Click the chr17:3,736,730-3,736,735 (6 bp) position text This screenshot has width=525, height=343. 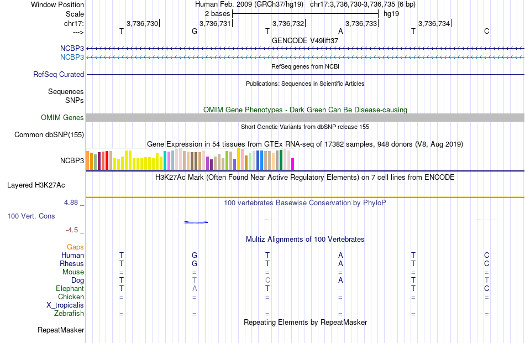coord(363,4)
